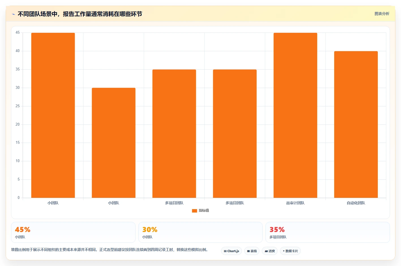Image resolution: width=401 pixels, height=266 pixels.
Task: Click the y-axis value 25
Action: coord(18,106)
